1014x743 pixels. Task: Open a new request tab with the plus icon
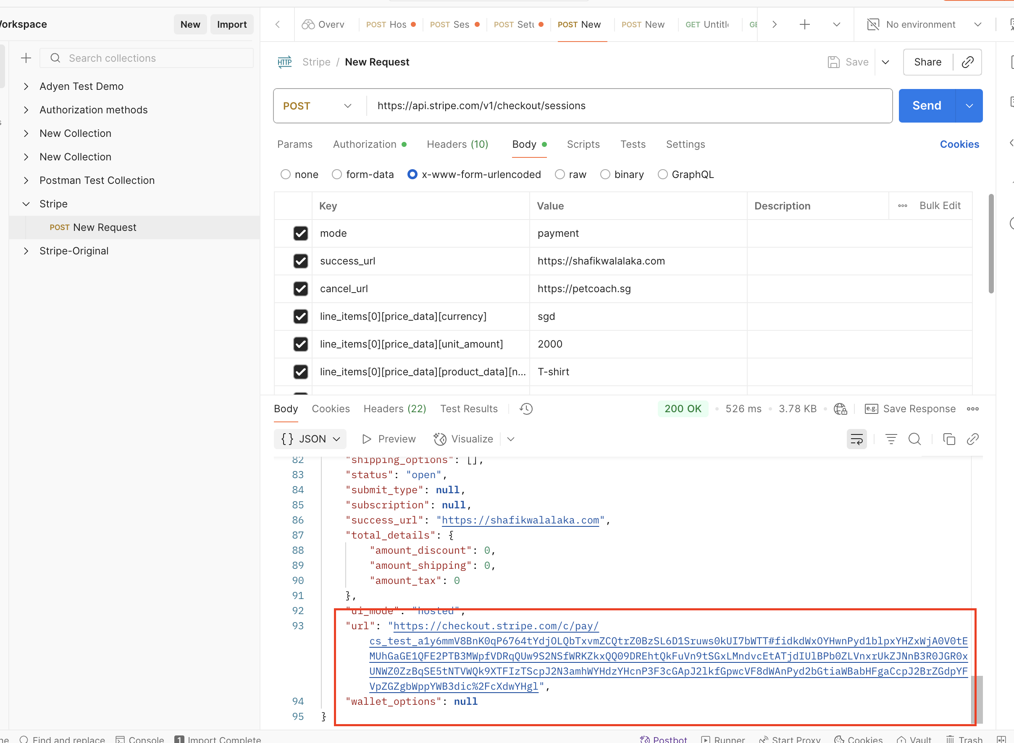coord(804,24)
